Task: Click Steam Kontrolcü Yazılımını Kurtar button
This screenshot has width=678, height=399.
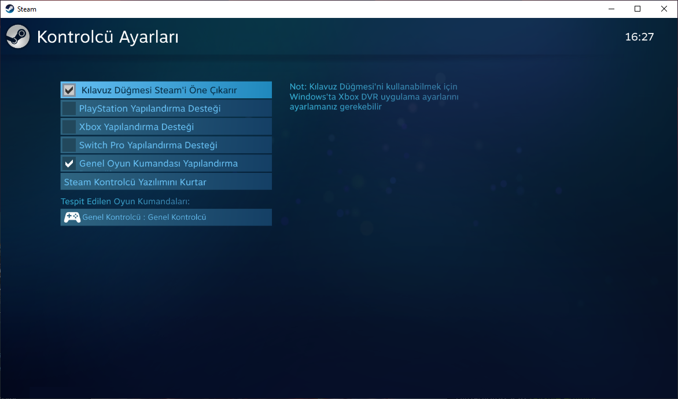Action: coord(166,182)
